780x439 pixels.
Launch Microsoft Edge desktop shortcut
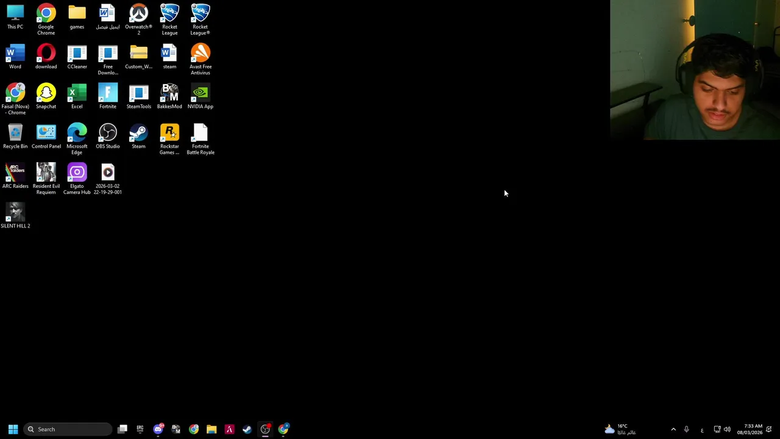click(77, 139)
